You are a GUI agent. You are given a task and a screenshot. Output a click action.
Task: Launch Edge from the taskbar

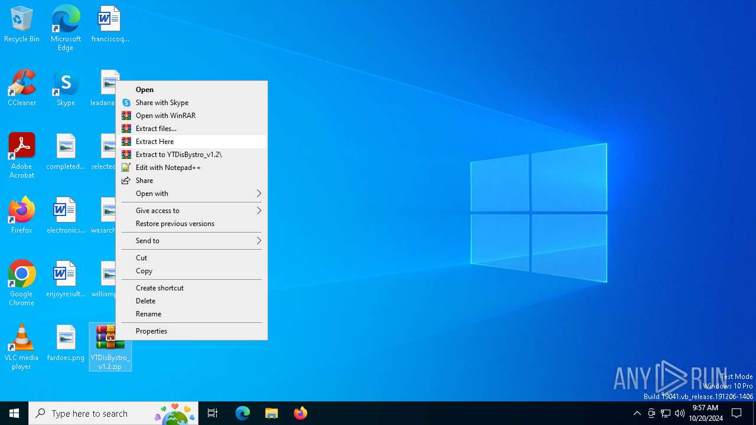(243, 413)
